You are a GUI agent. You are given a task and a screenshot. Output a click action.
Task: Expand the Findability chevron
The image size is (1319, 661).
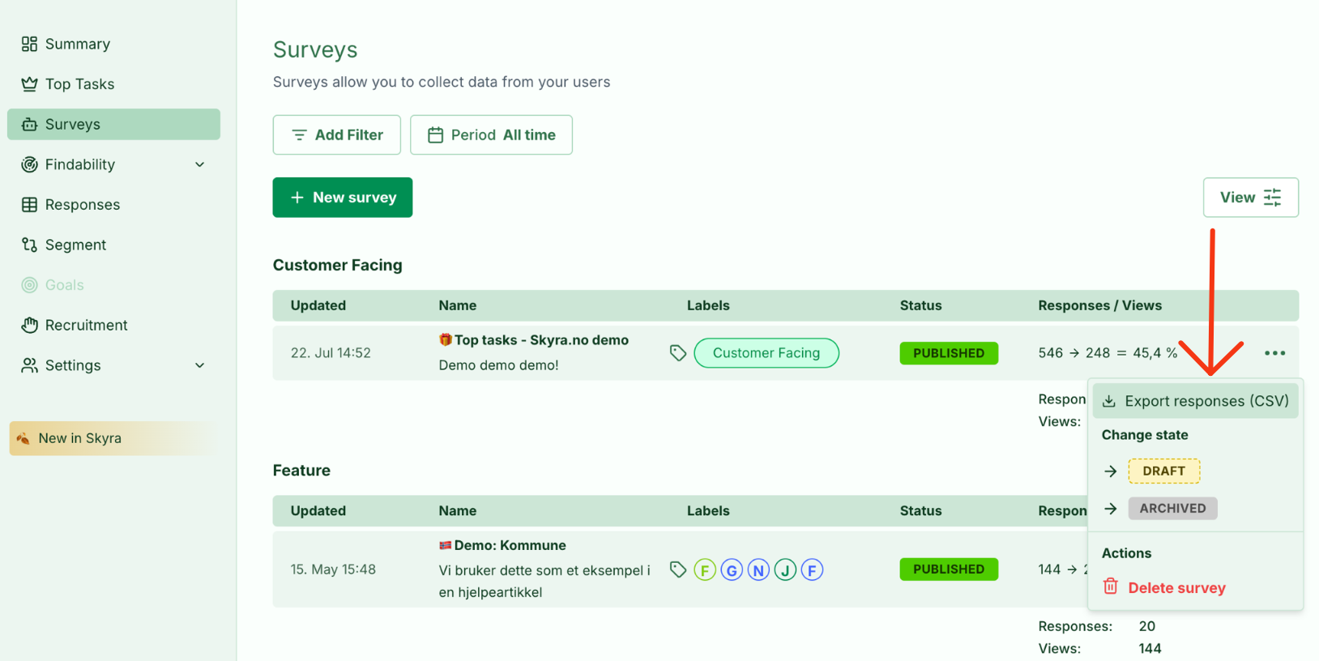click(200, 164)
